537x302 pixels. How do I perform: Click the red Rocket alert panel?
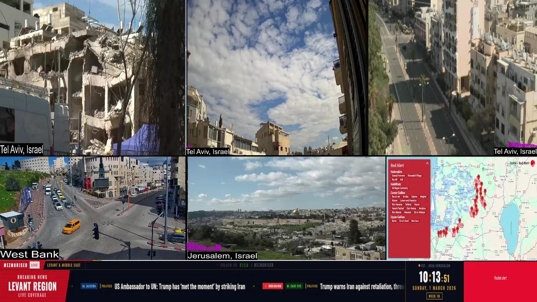500,282
